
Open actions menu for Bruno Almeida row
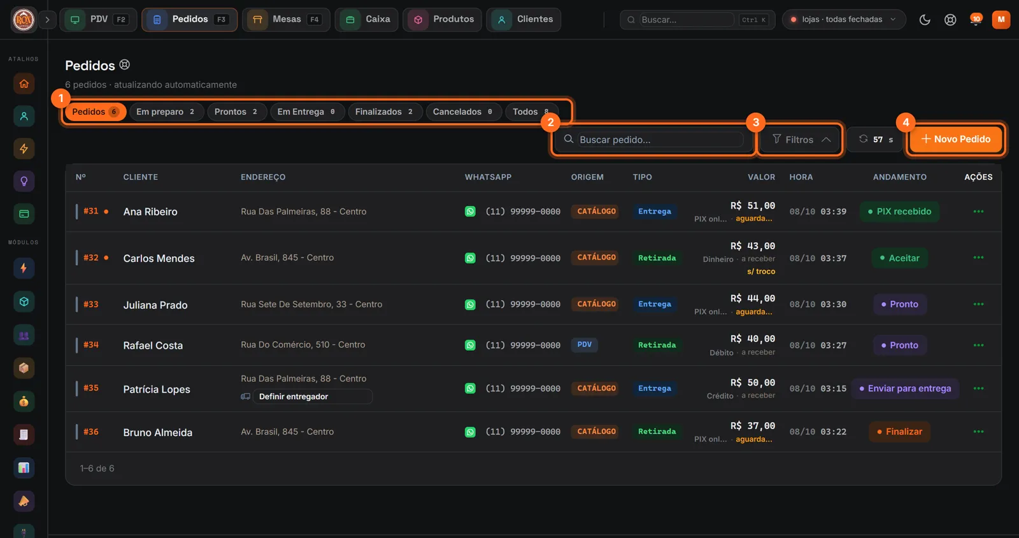(978, 432)
